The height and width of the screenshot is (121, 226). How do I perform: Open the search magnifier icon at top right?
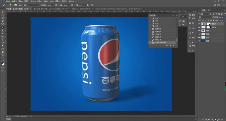[215, 5]
